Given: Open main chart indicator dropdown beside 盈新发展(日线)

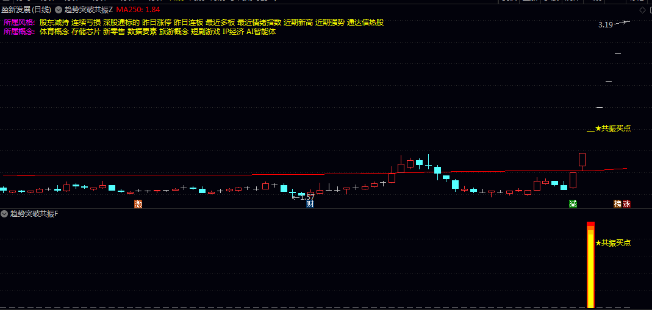Looking at the screenshot, I should 58,9.
